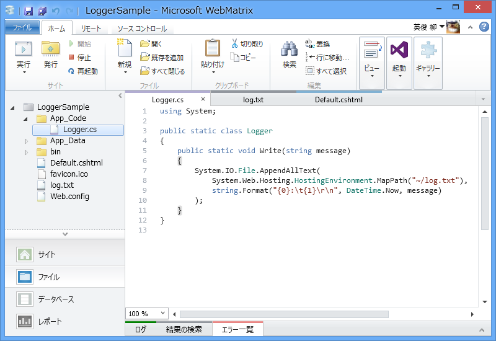Screen dimensions: 496x341
Task: Click the down chevron under the file tree pane
Action: pos(65,234)
